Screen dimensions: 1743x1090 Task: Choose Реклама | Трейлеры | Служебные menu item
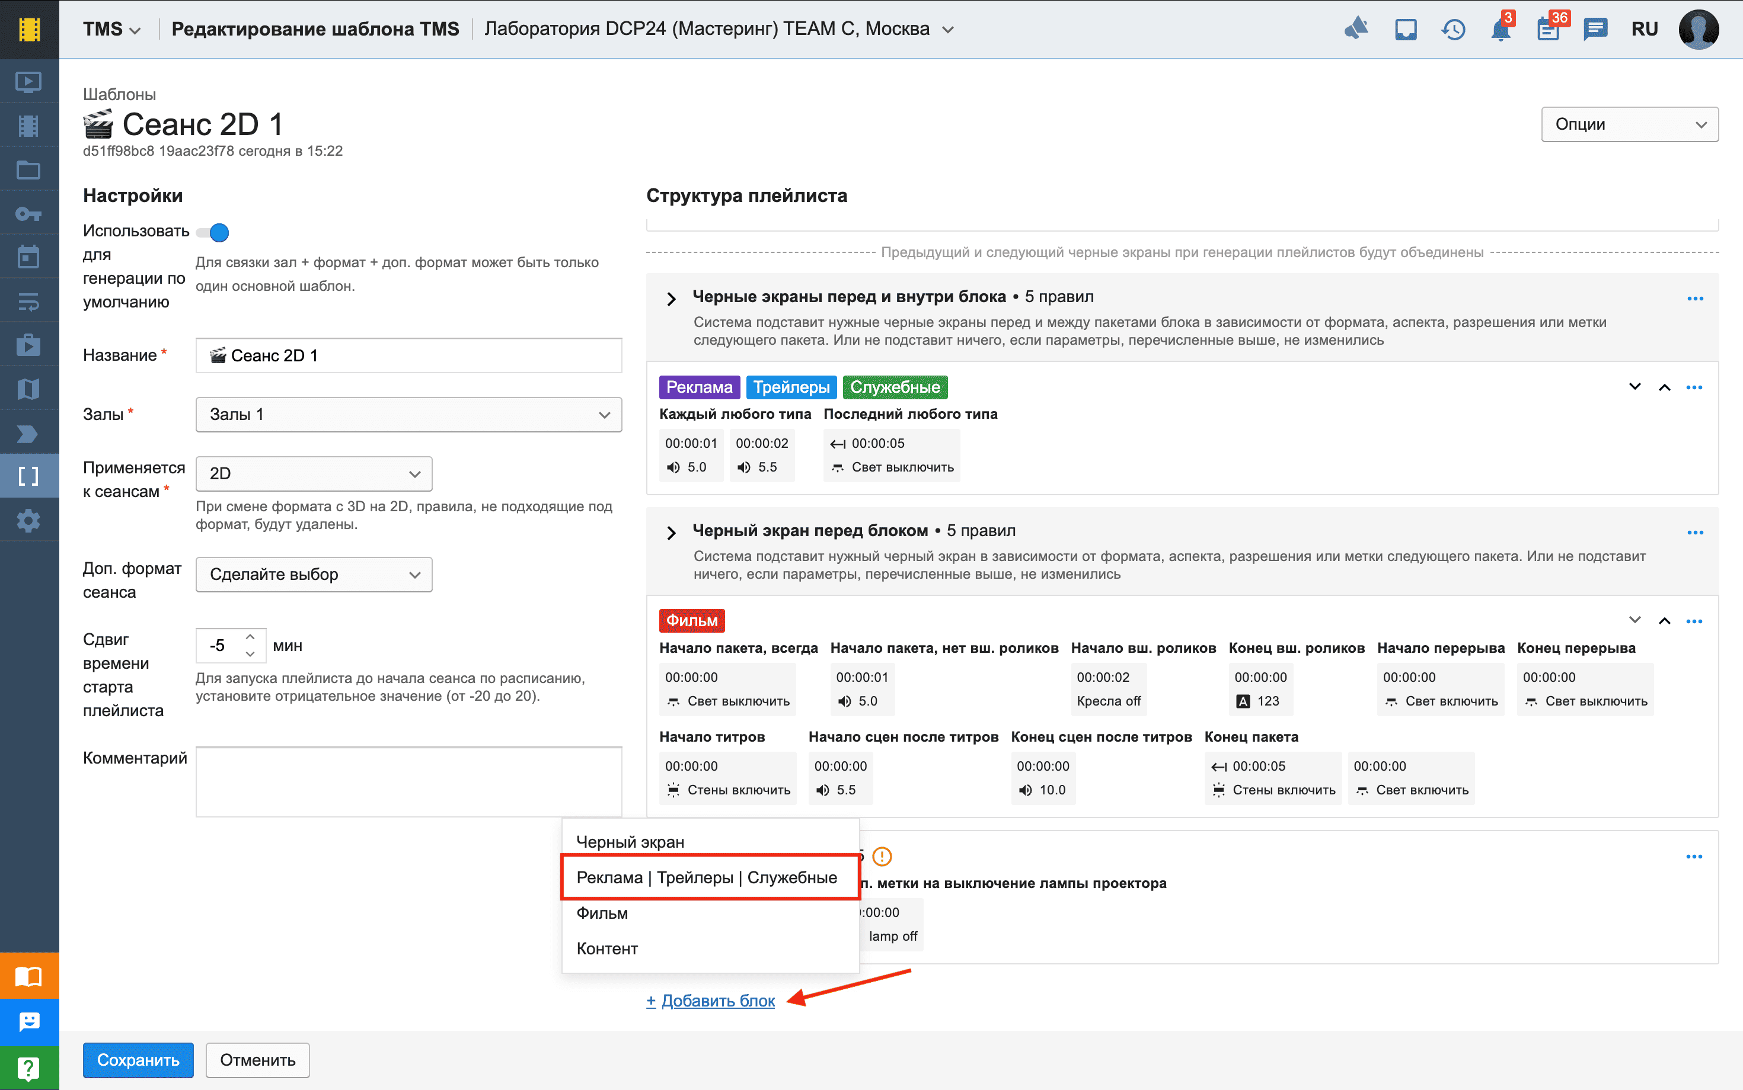click(706, 877)
